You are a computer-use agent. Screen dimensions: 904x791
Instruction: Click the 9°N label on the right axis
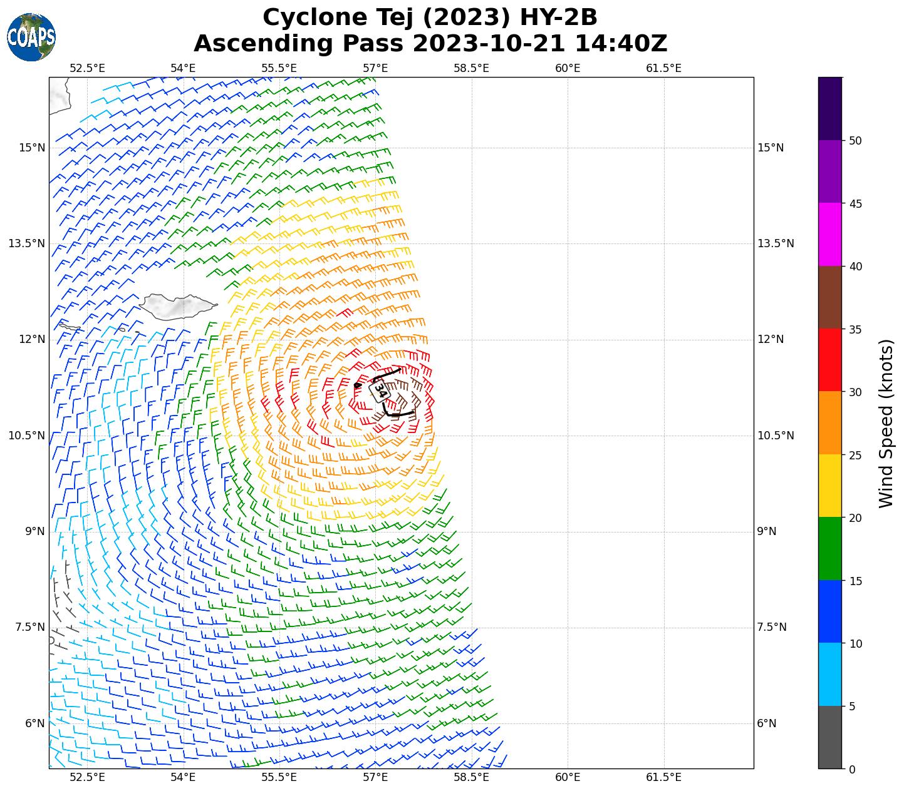(x=767, y=531)
